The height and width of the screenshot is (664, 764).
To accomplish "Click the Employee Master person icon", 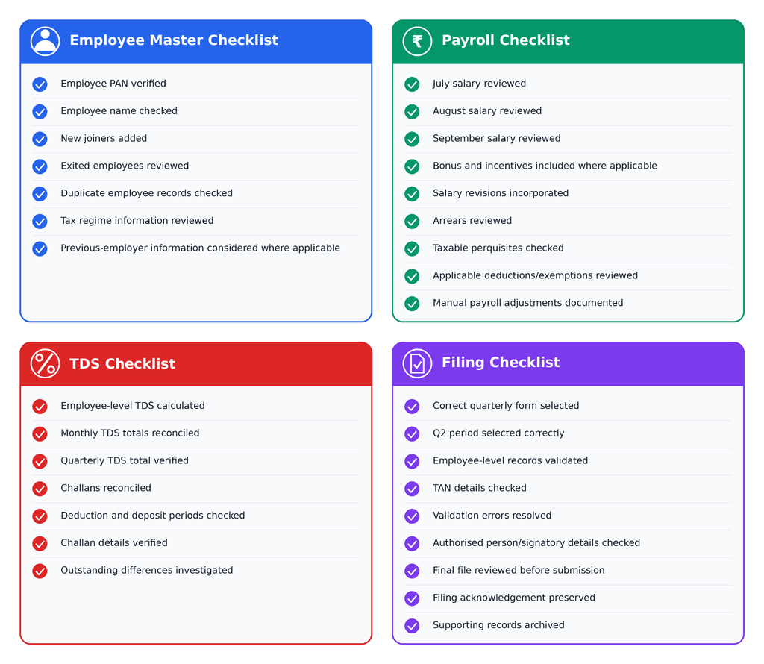I will pos(45,41).
